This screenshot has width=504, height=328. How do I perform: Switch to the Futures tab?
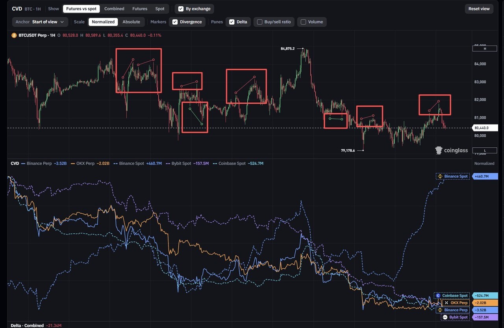pos(140,9)
